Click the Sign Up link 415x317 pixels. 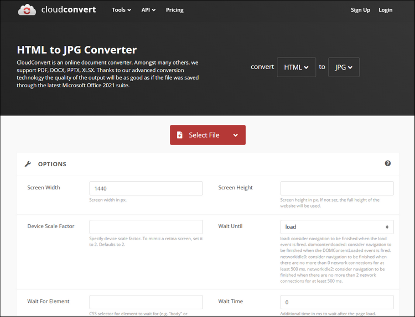[x=360, y=10]
